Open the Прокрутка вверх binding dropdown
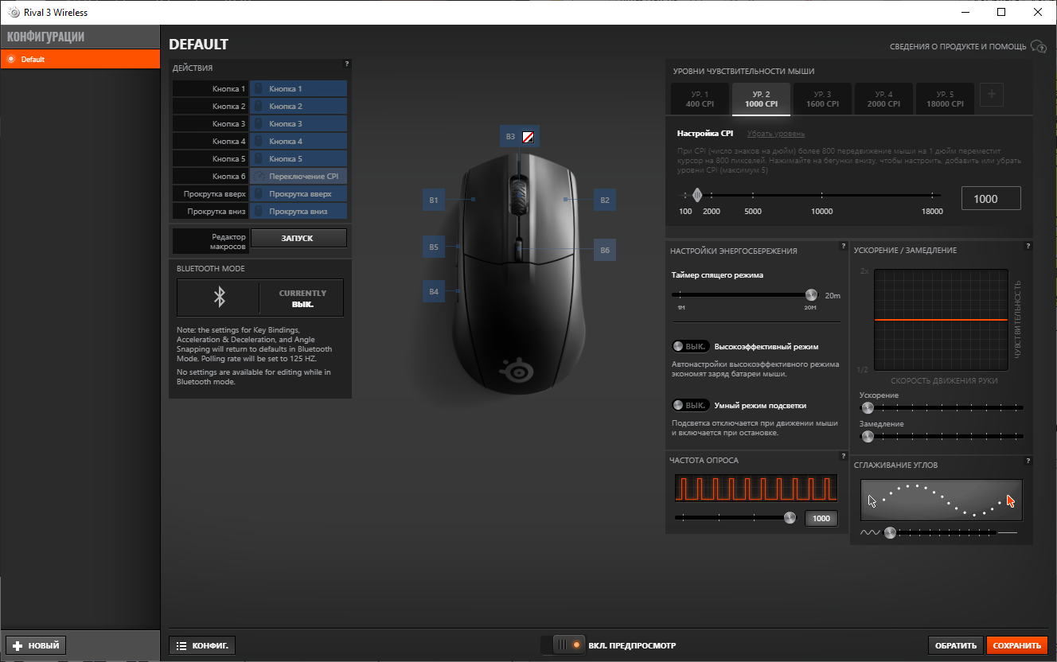This screenshot has height=662, width=1057. 298,194
